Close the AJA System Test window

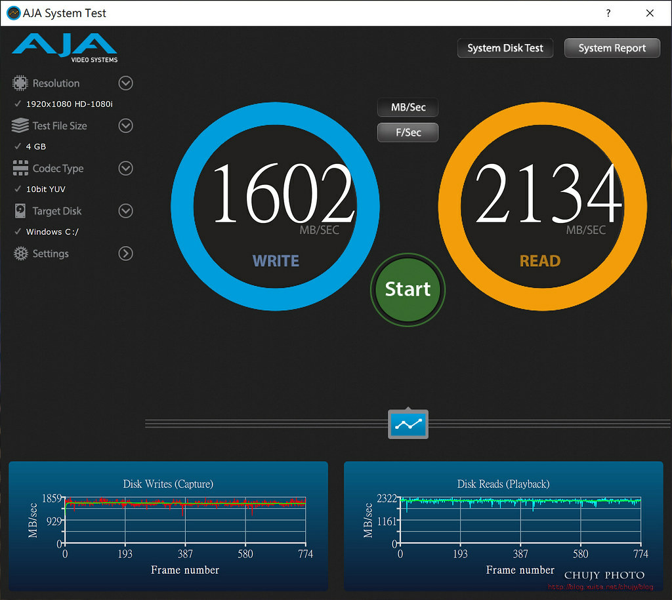pyautogui.click(x=650, y=13)
